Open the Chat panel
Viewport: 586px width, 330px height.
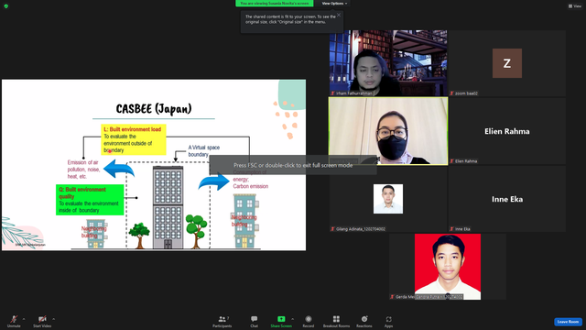255,321
